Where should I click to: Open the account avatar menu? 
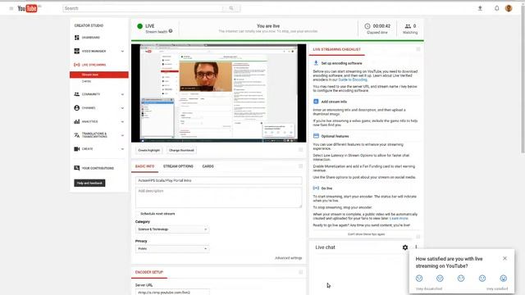(509, 8)
